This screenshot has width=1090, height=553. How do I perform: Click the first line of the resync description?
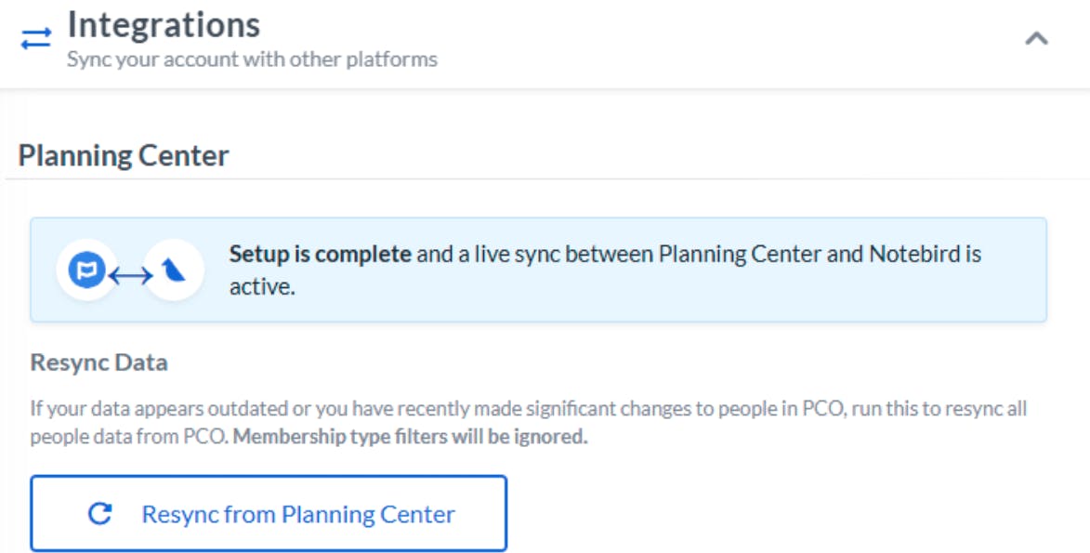[528, 409]
